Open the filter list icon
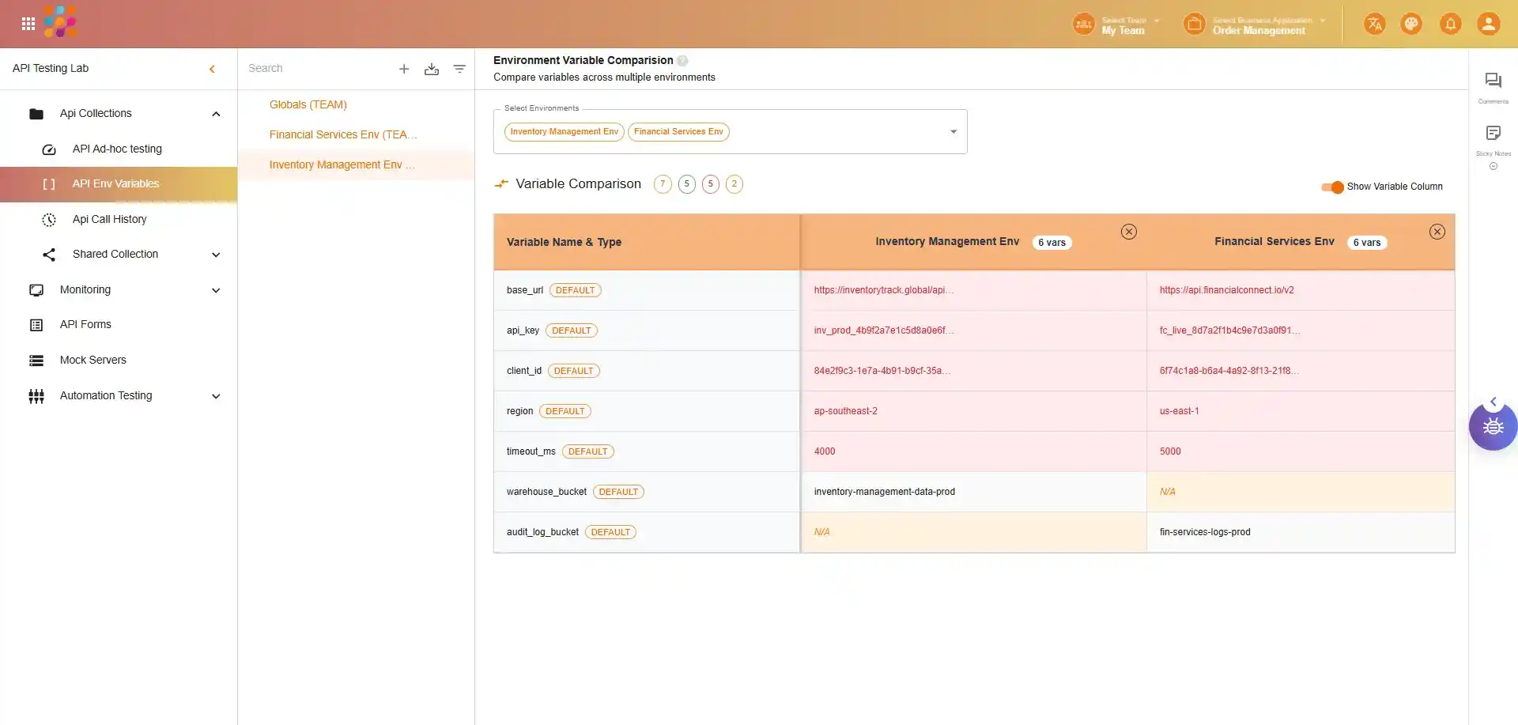The width and height of the screenshot is (1518, 725). click(459, 69)
